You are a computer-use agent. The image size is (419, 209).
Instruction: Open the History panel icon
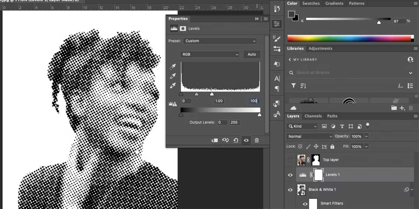click(277, 9)
